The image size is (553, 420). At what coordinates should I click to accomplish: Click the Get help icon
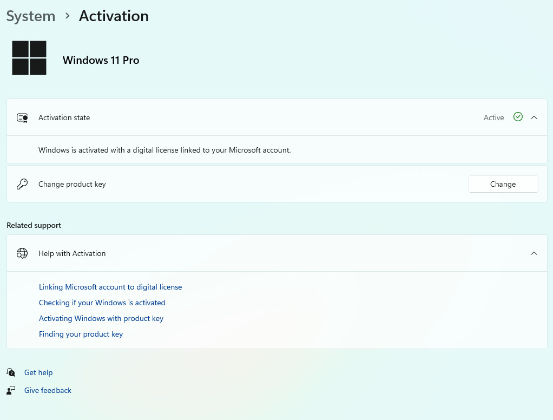(x=11, y=372)
